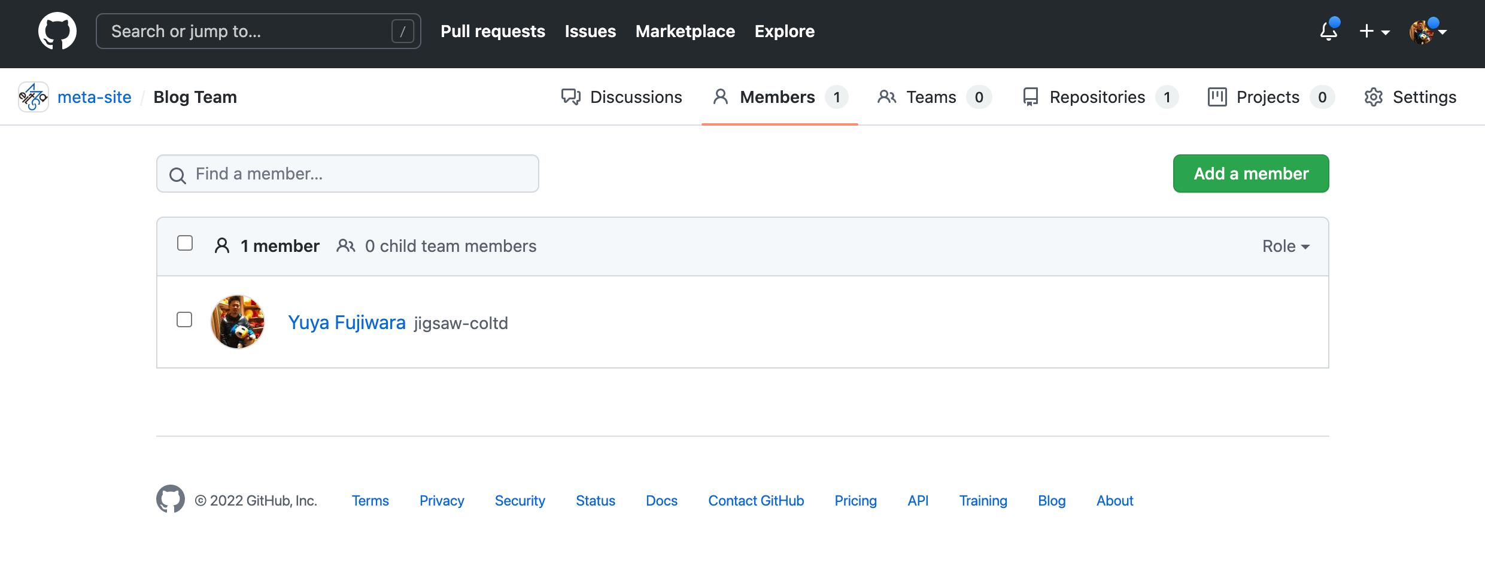Click the footer GitHub logo

171,499
